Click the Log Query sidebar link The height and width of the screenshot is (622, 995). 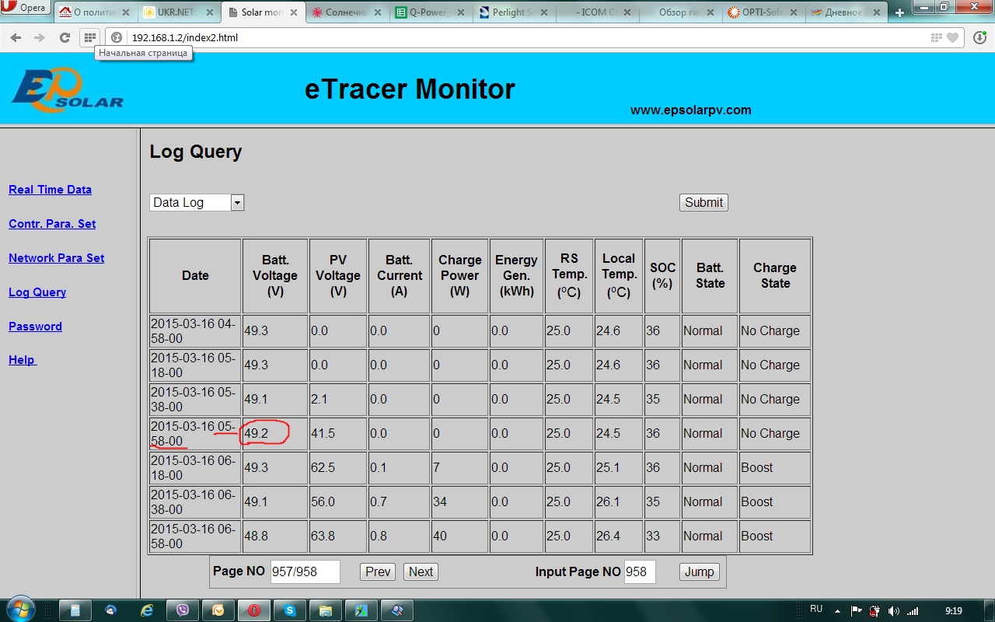coord(37,292)
